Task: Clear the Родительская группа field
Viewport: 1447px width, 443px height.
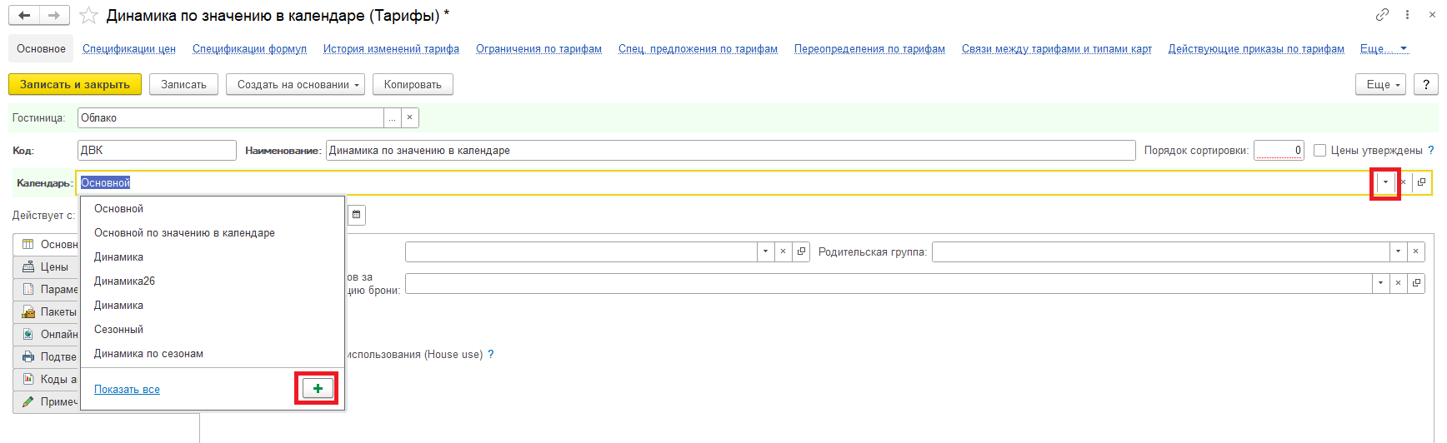Action: click(x=1415, y=251)
